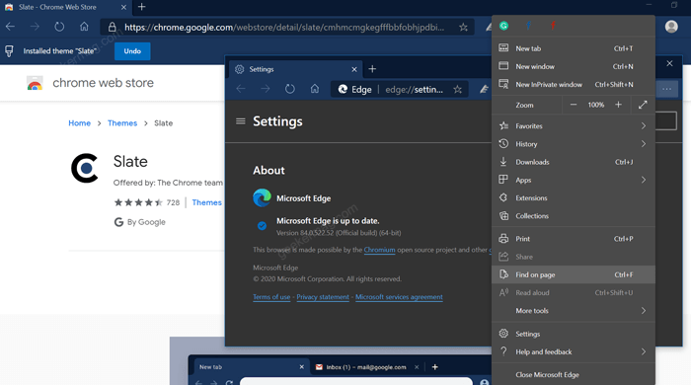
Task: Open the three-dots menu button in inner Edge
Action: 666,89
